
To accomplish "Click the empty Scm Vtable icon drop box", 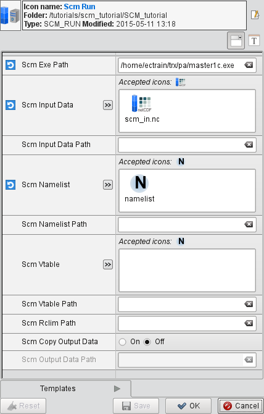I will pyautogui.click(x=187, y=270).
